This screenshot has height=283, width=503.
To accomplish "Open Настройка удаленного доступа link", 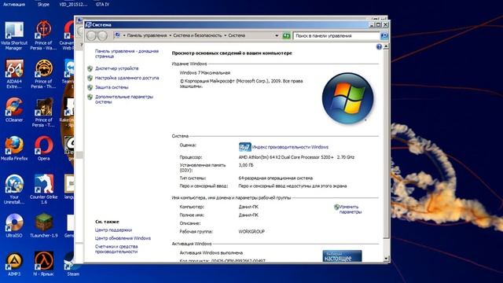I will tap(127, 78).
